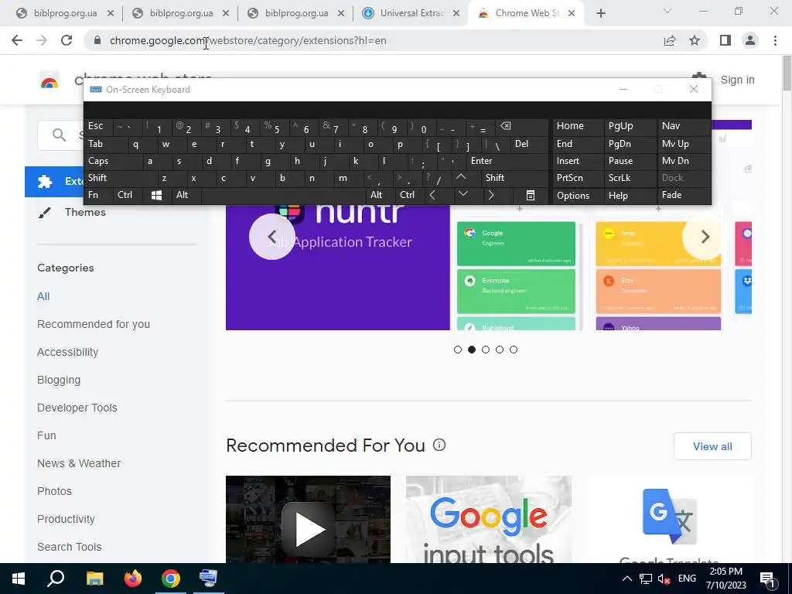The width and height of the screenshot is (792, 594).
Task: Select the first carousel dot indicator
Action: coord(458,350)
